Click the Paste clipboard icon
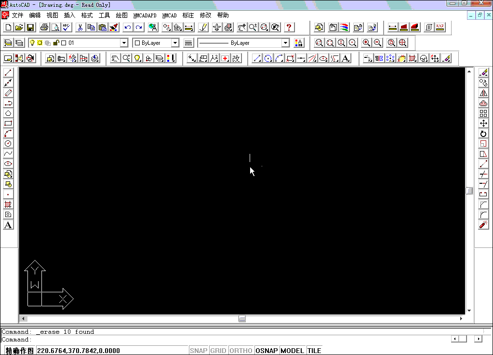The height and width of the screenshot is (355, 493). 103,27
